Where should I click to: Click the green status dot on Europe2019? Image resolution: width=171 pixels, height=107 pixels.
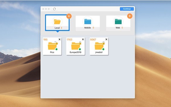point(80,49)
